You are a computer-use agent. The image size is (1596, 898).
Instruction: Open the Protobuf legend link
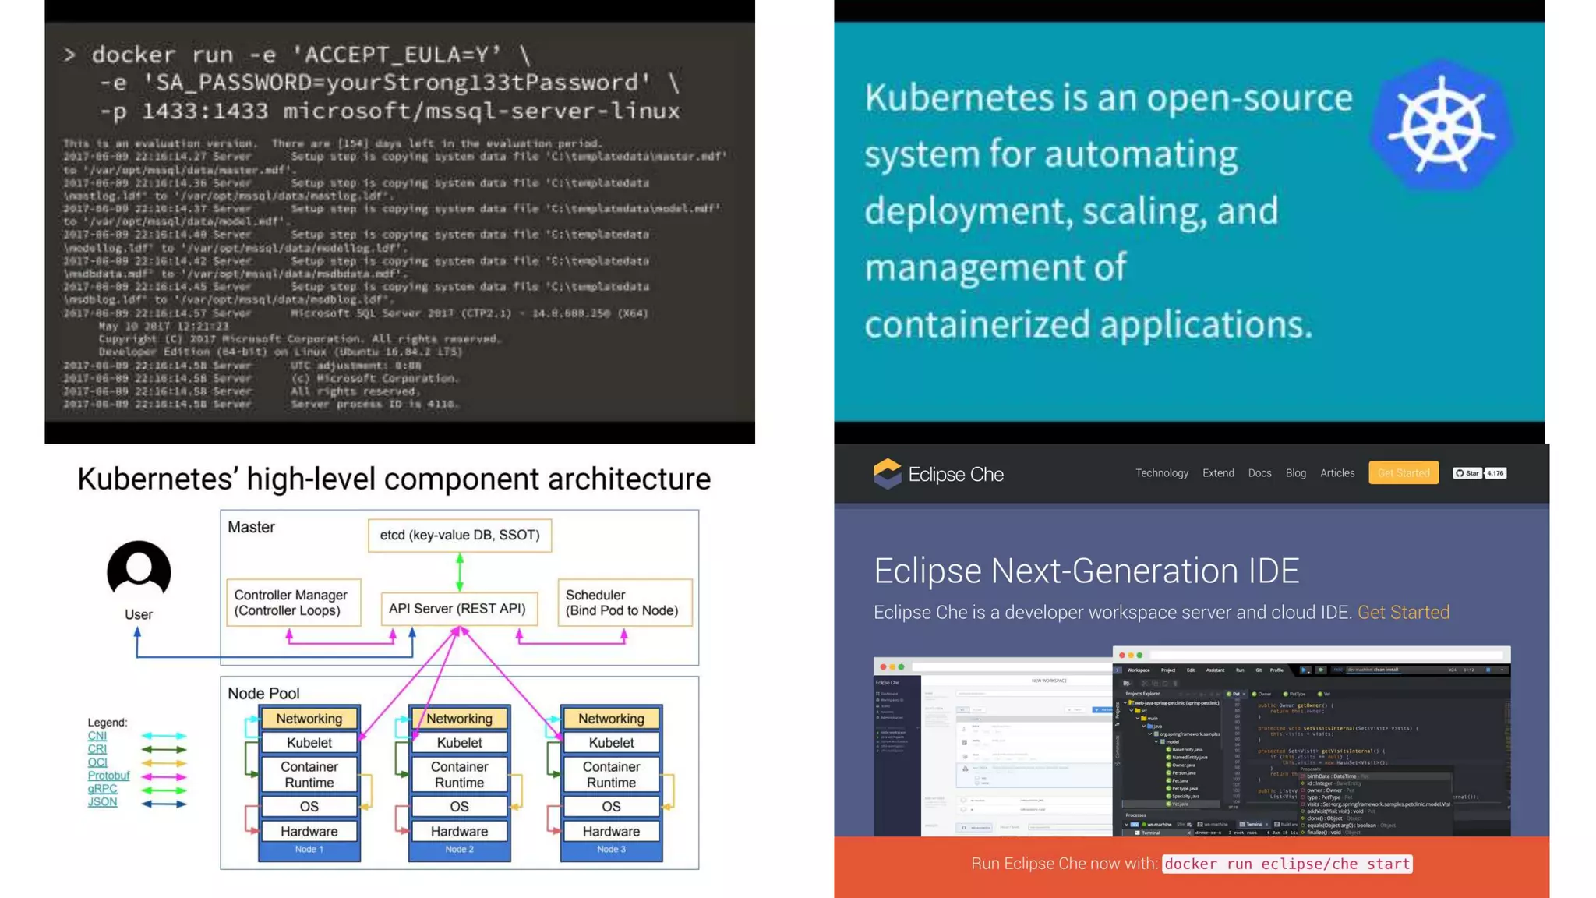(x=108, y=776)
